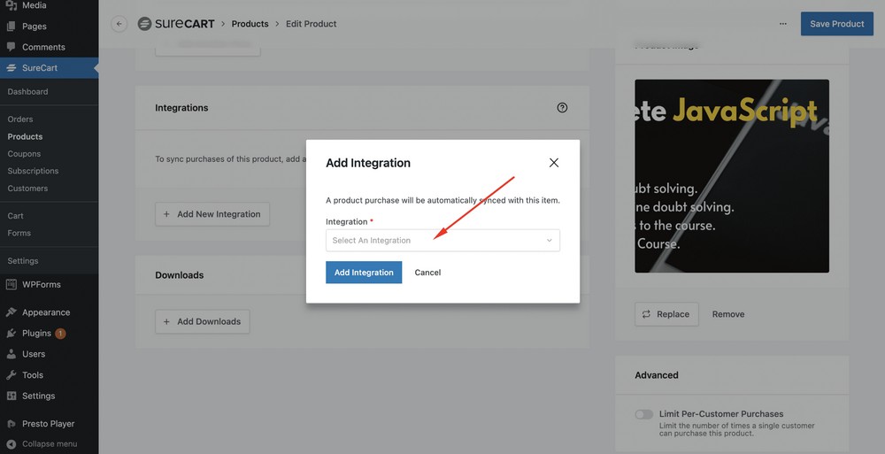
Task: Toggle Limit Per-Customer Purchases switch
Action: [643, 414]
